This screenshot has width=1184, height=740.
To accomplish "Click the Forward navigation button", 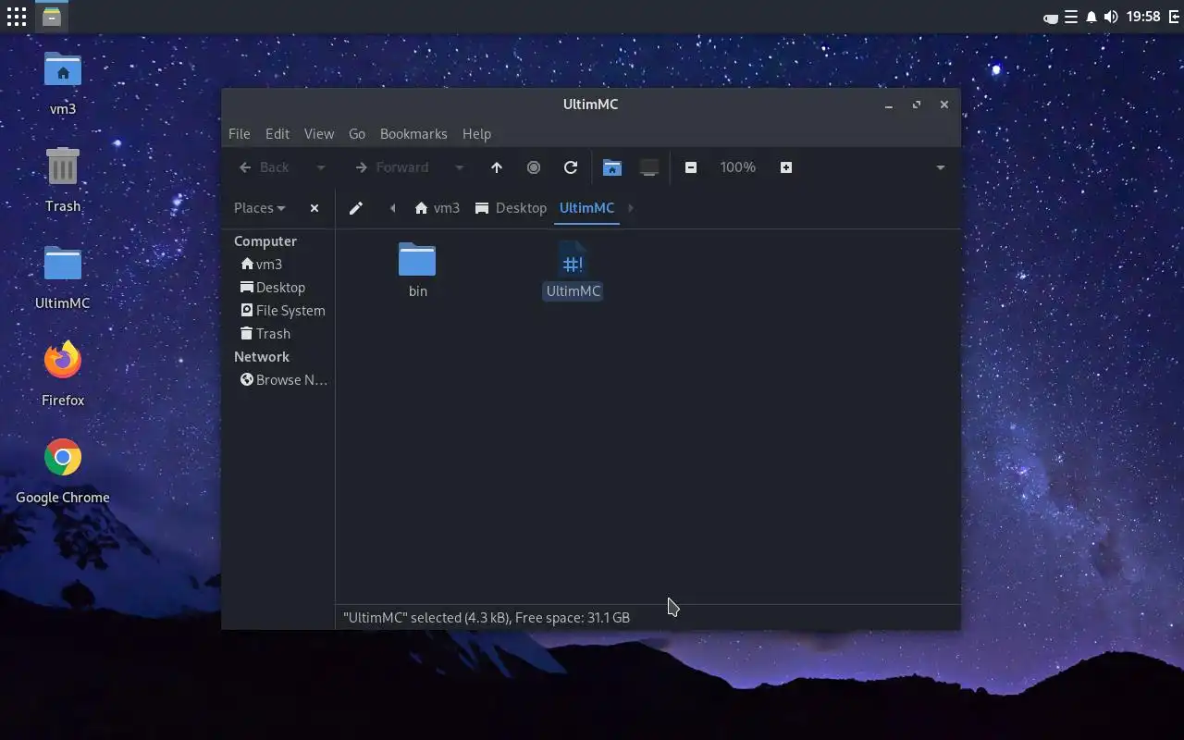I will tap(392, 167).
